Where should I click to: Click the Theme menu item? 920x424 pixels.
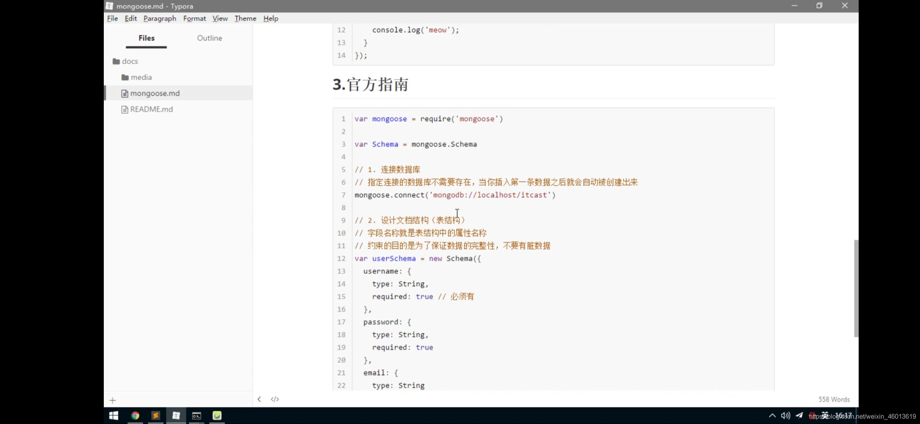tap(245, 18)
